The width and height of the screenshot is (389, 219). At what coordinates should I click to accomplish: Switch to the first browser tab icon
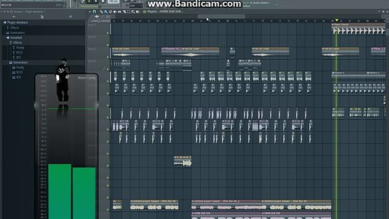point(13,17)
